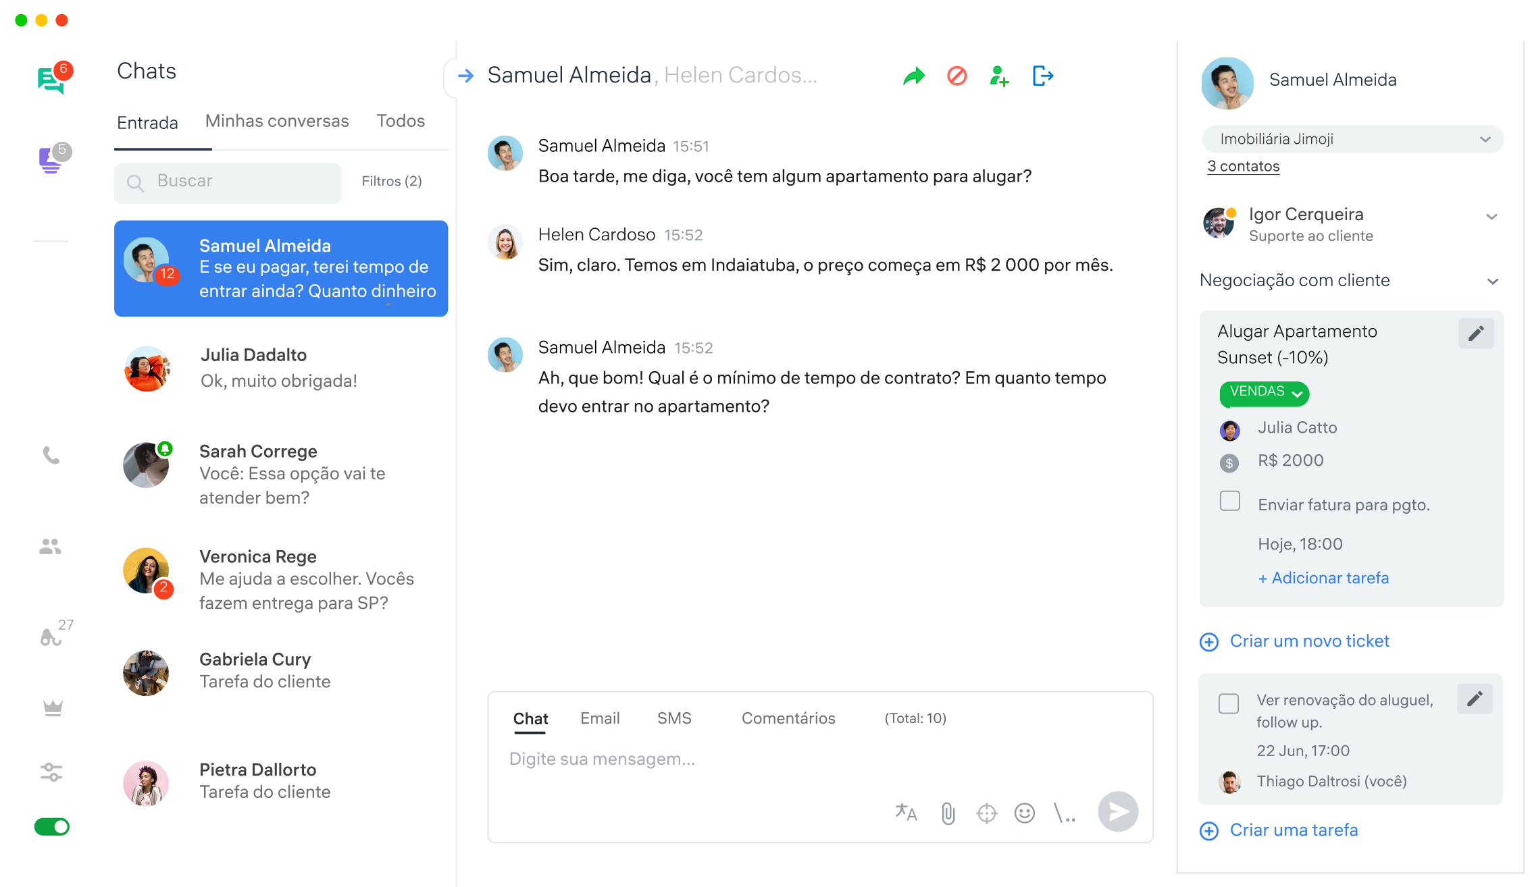Click the paperclip attachment icon
This screenshot has width=1530, height=887.
(948, 813)
